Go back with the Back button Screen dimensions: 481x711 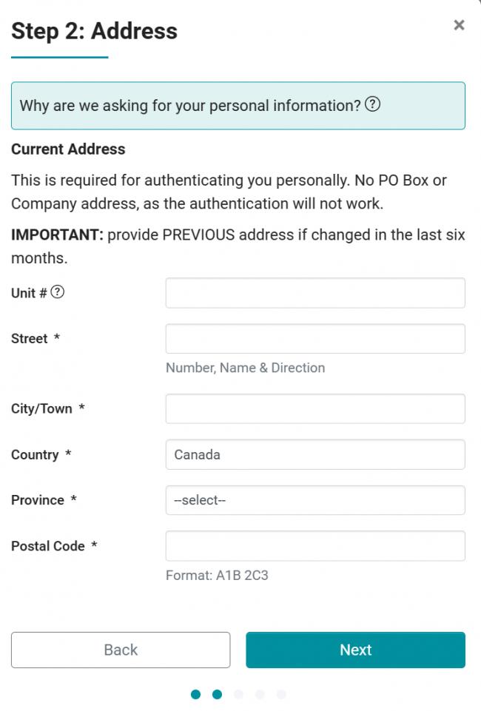pyautogui.click(x=121, y=650)
